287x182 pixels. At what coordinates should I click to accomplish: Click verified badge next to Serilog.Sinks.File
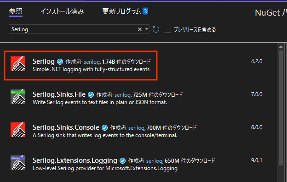(91, 95)
